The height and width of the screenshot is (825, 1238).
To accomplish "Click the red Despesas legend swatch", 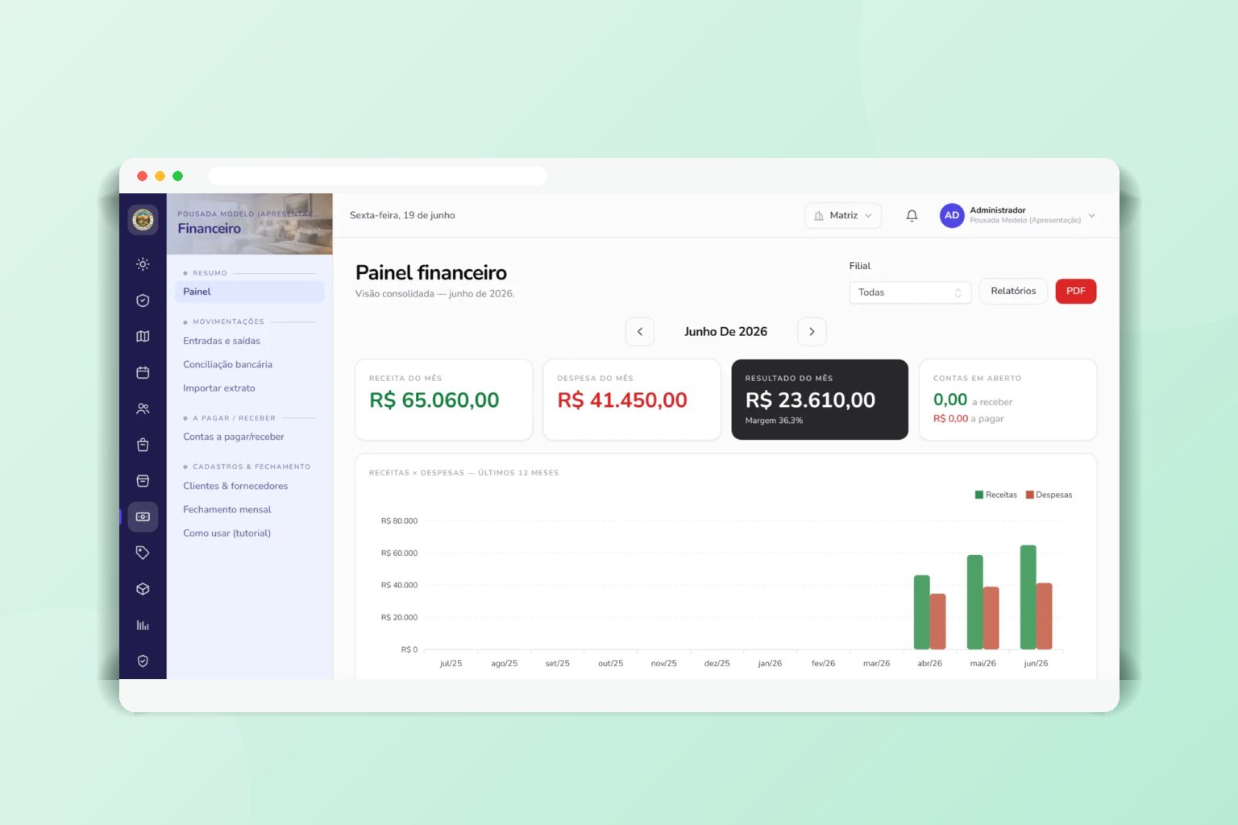I will [1030, 495].
